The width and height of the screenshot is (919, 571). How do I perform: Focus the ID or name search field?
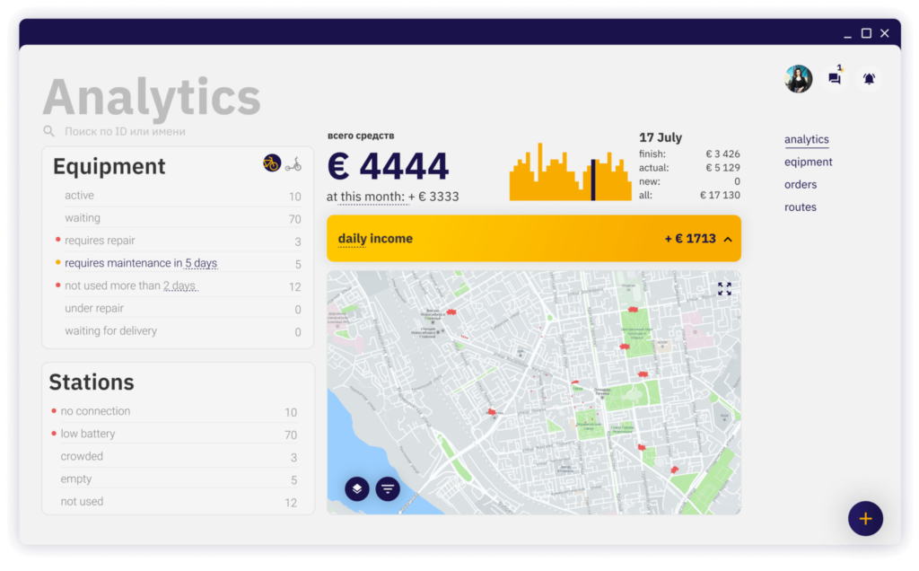(x=176, y=131)
